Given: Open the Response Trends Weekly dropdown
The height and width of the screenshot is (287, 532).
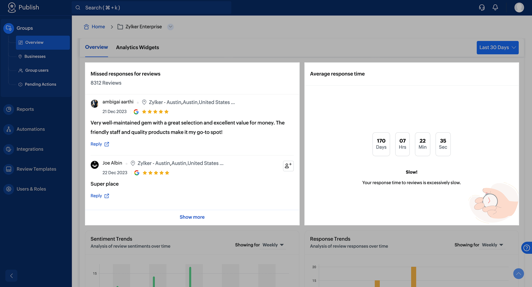Looking at the screenshot, I should pos(492,245).
